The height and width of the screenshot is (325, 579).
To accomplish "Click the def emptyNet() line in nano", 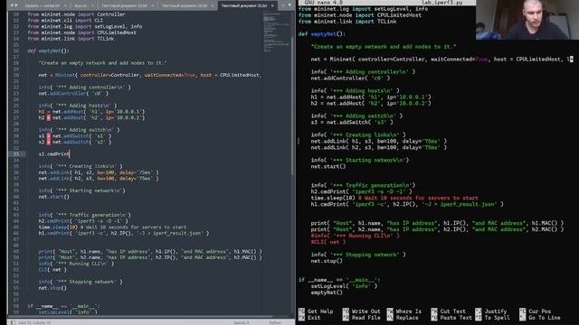I will (x=322, y=34).
